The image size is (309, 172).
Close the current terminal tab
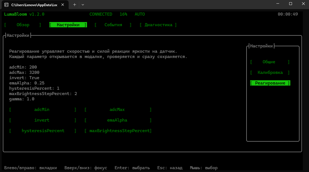(x=63, y=5)
